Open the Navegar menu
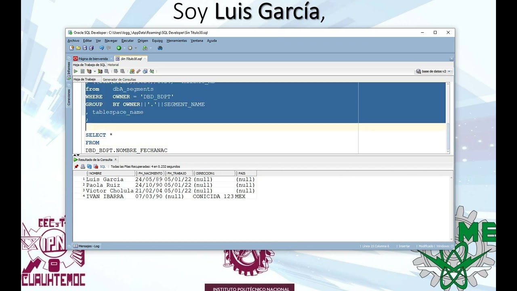 click(x=111, y=41)
